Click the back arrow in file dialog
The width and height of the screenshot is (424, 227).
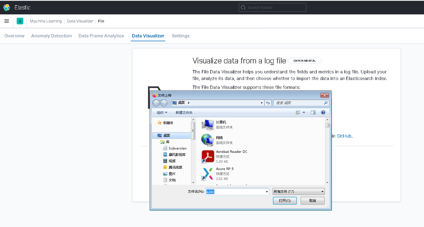pos(156,103)
